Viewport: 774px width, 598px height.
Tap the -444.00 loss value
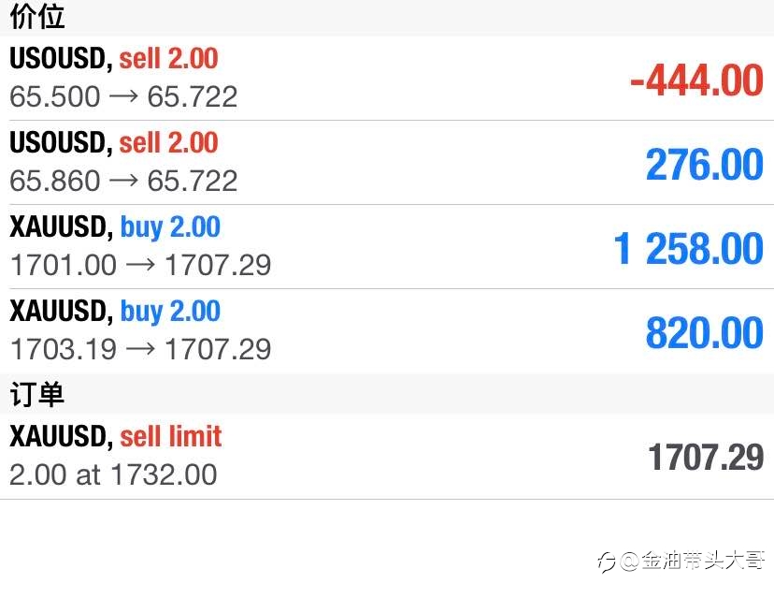pyautogui.click(x=697, y=80)
